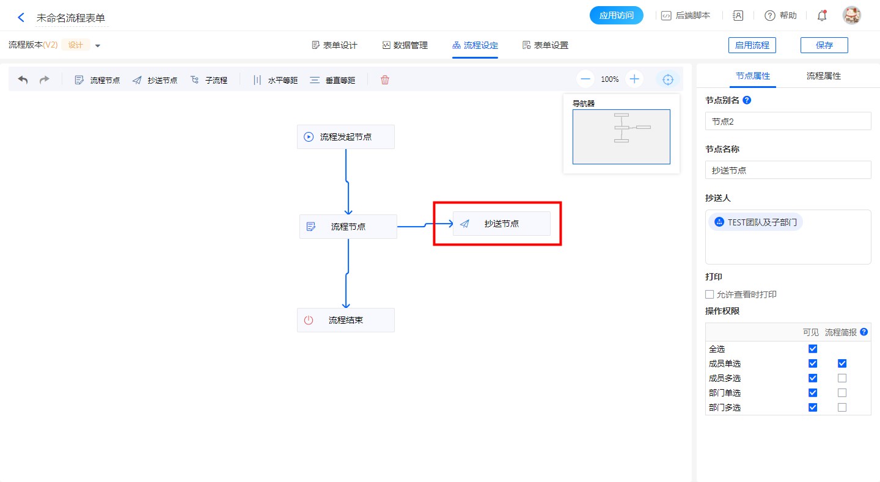Uncheck 全选 visible checkbox
880x482 pixels.
coord(813,349)
